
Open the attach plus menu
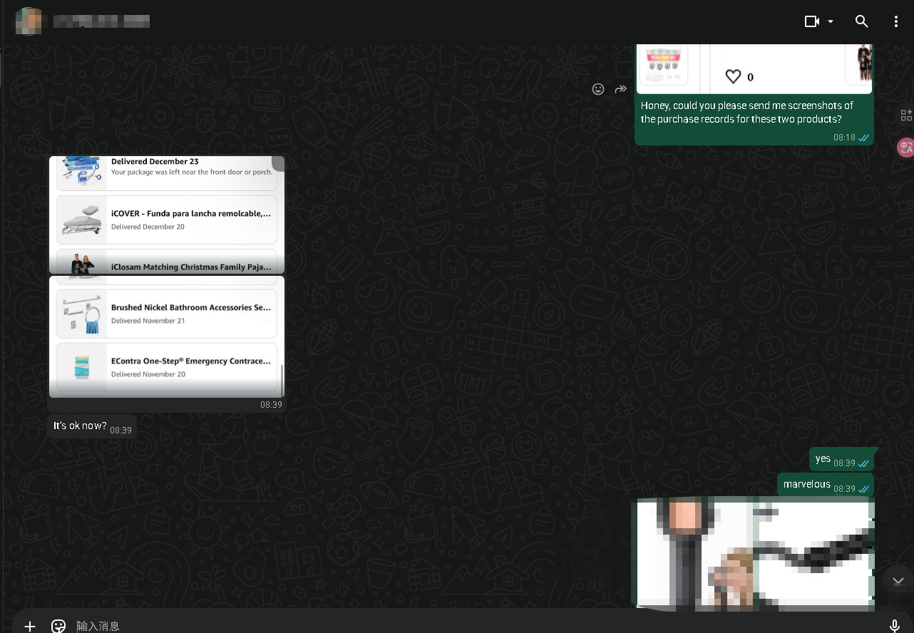coord(30,625)
